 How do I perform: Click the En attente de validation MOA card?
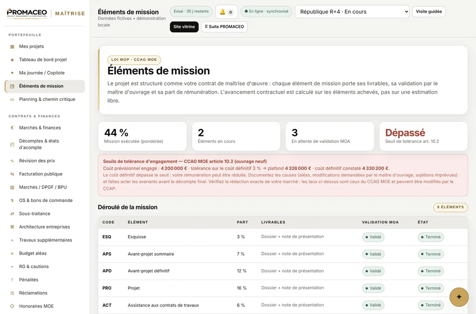[x=329, y=136]
